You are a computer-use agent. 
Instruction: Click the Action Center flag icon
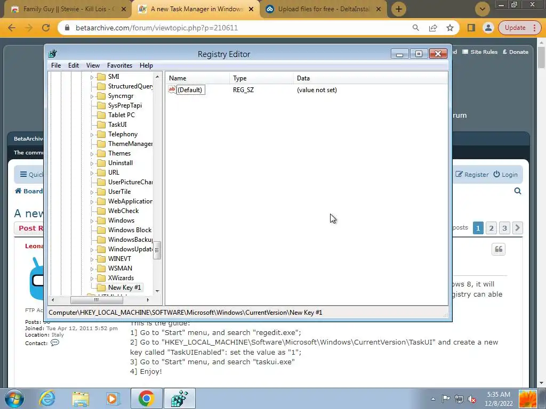tap(446, 399)
